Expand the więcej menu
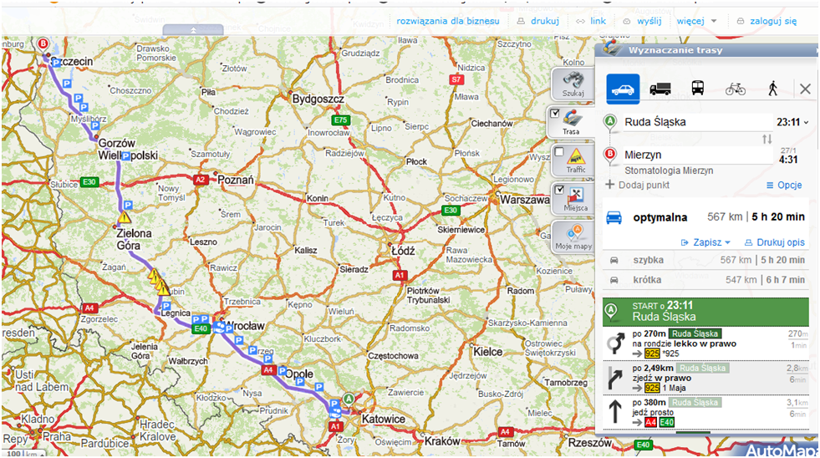Viewport: 820px width, 458px height. point(696,21)
